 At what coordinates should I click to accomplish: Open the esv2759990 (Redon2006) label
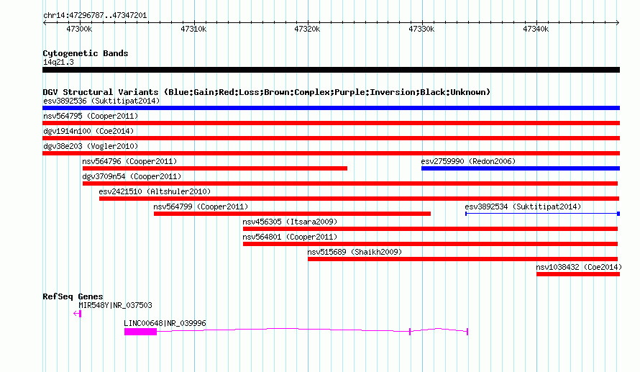pos(468,161)
